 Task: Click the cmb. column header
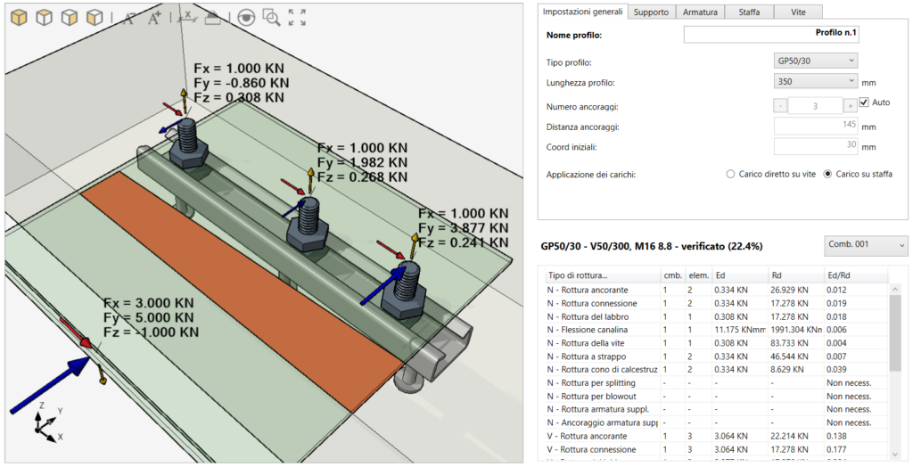tap(672, 275)
